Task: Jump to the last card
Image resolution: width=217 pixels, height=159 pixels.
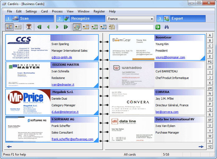Action: 66,27
